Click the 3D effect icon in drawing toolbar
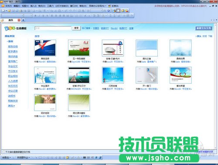Image resolution: width=218 pixels, height=165 pixels. 100,157
